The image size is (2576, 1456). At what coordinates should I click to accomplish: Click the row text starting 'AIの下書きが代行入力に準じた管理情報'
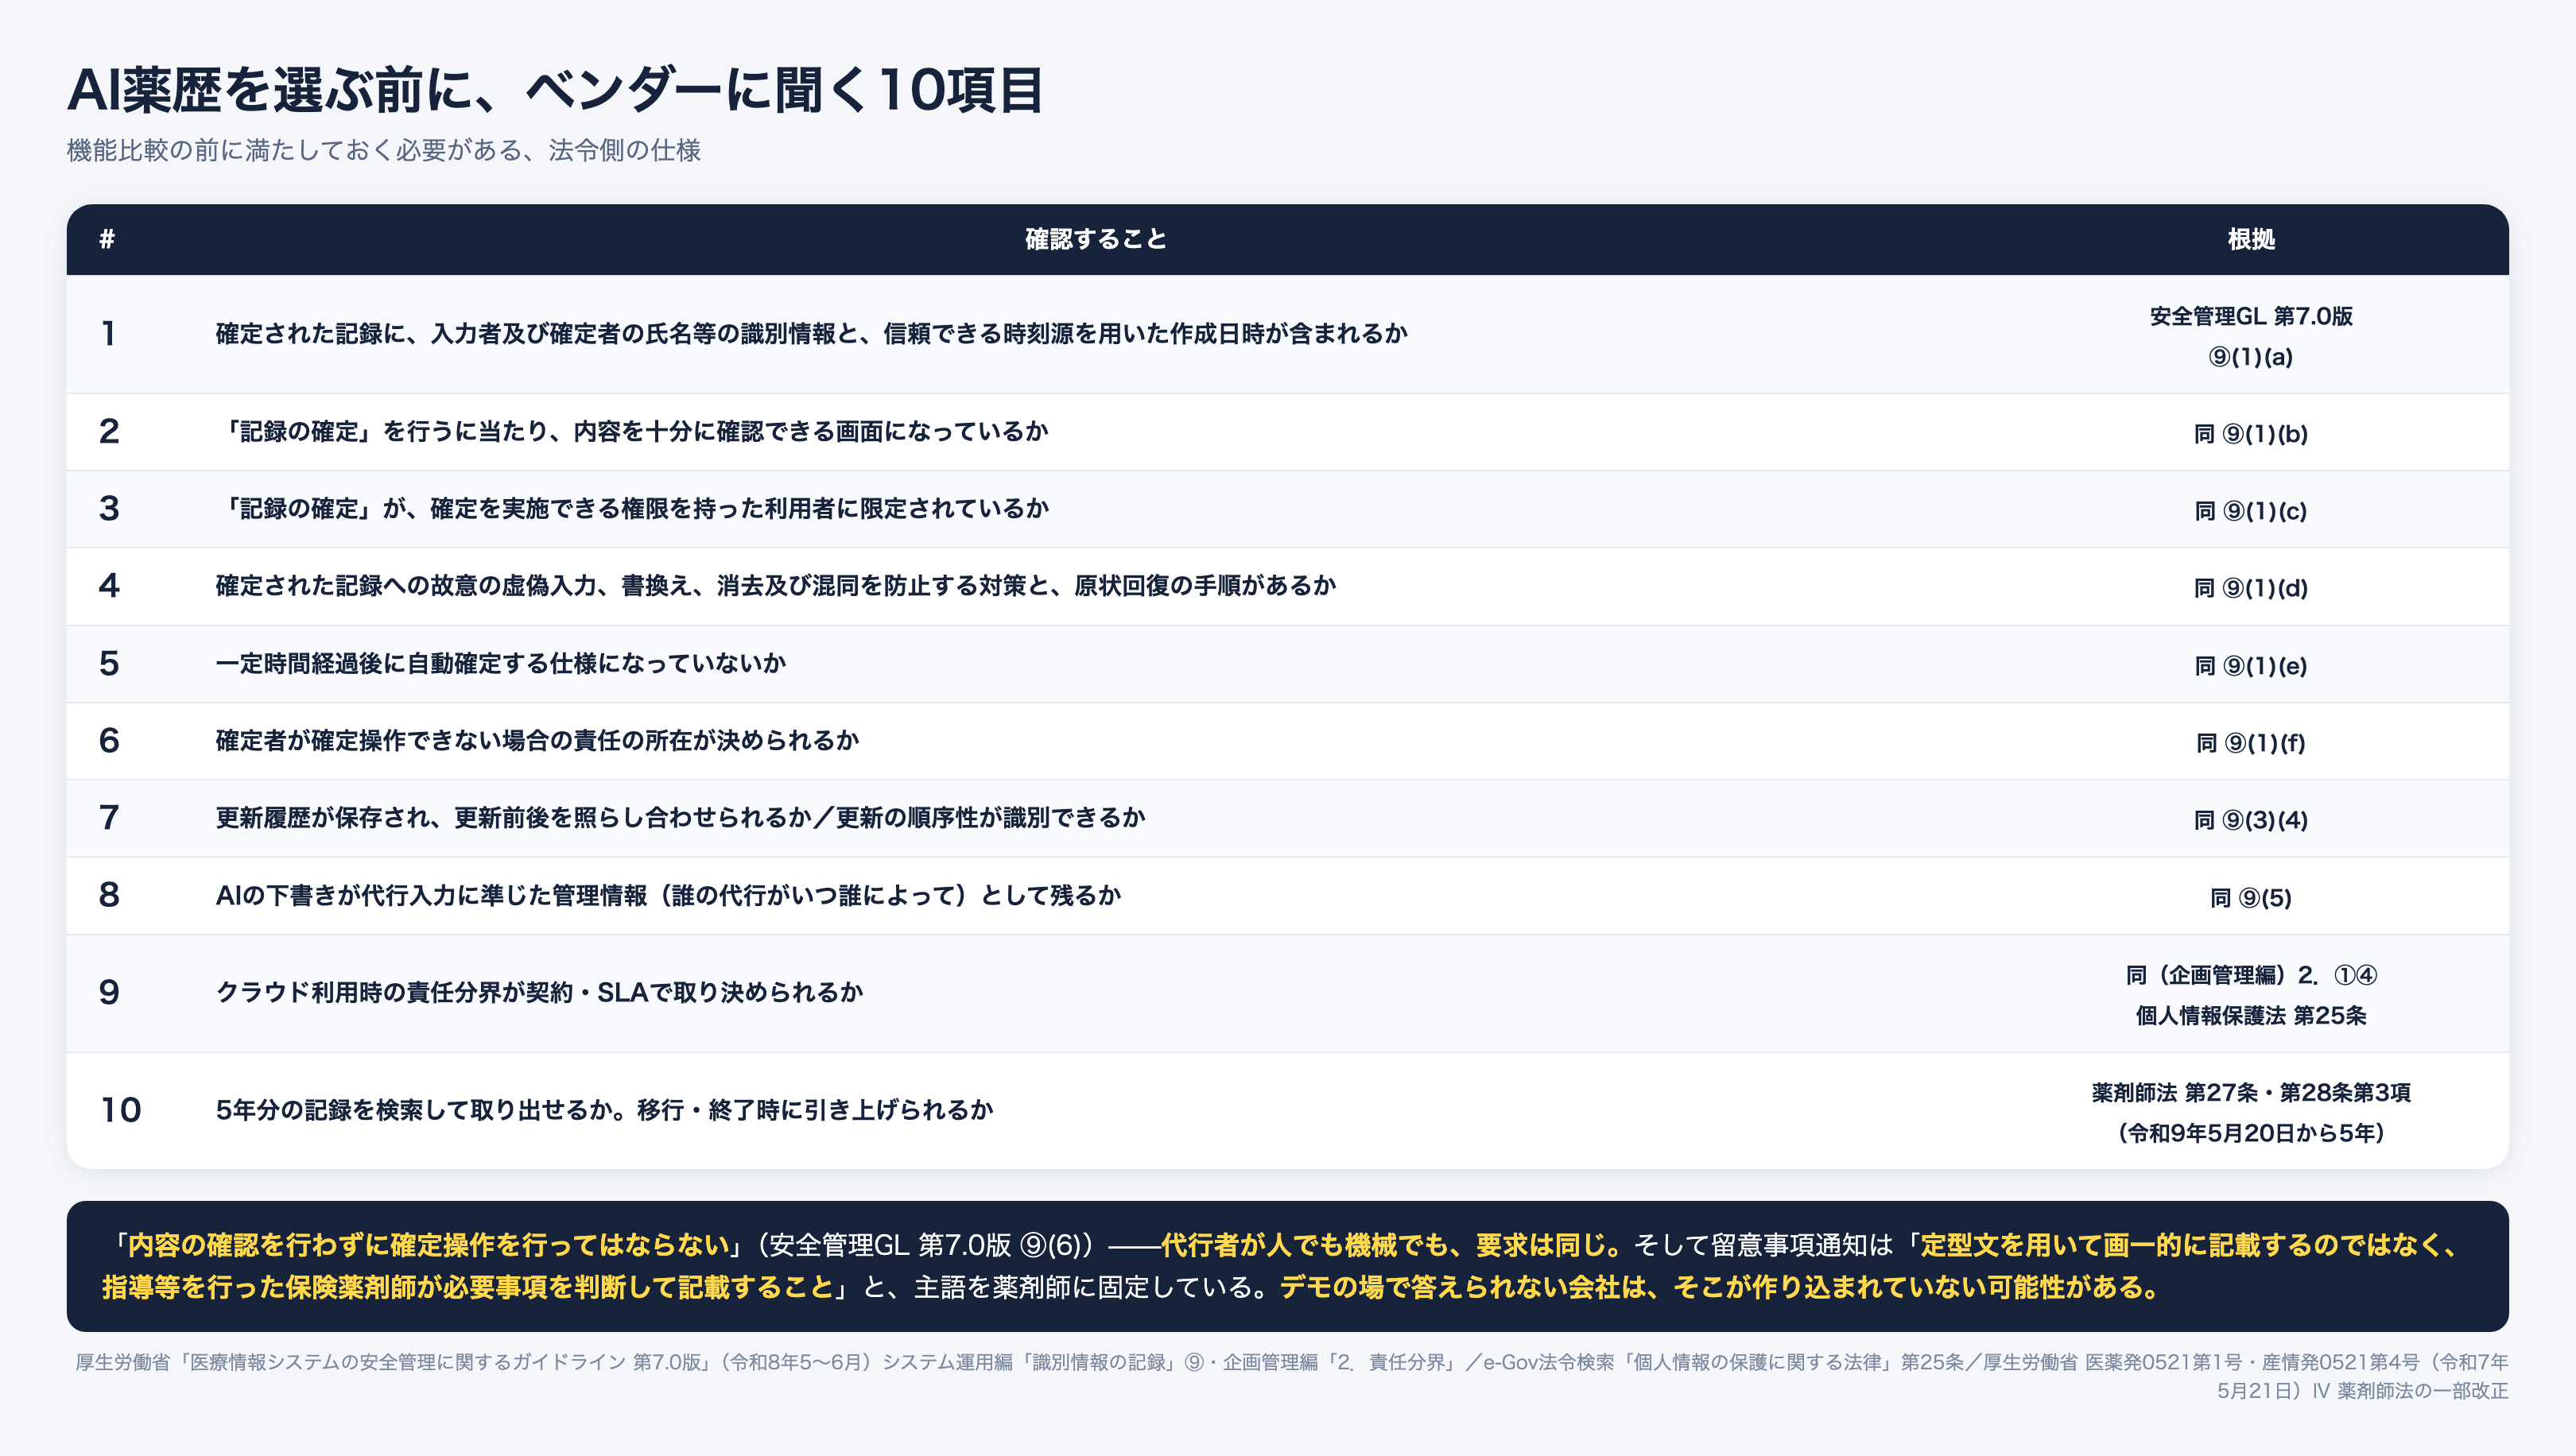pos(669,895)
